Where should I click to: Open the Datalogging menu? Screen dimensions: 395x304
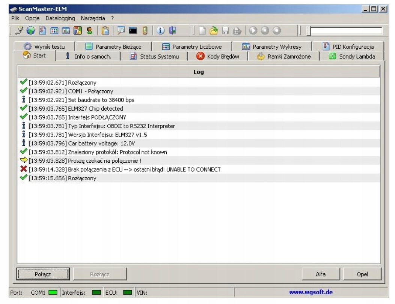[x=60, y=18]
